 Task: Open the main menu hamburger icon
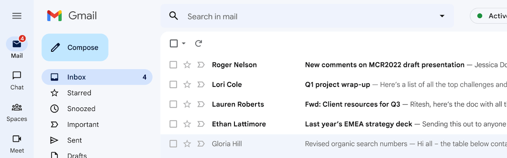pyautogui.click(x=17, y=16)
